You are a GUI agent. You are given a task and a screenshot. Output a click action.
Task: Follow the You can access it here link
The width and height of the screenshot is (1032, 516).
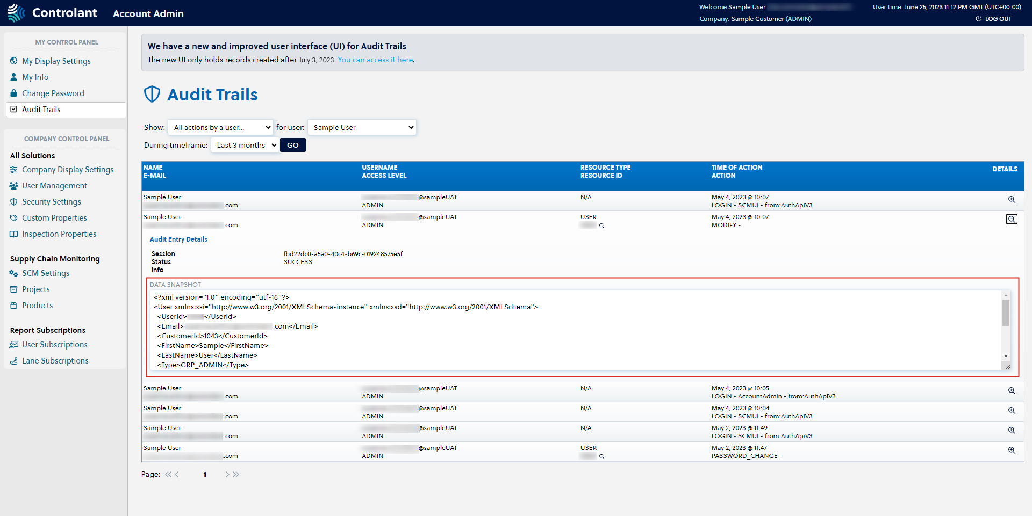375,60
